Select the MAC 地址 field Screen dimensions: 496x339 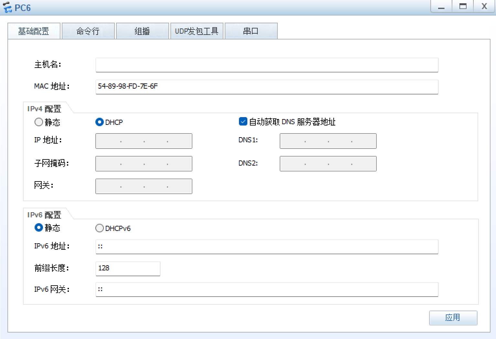266,87
